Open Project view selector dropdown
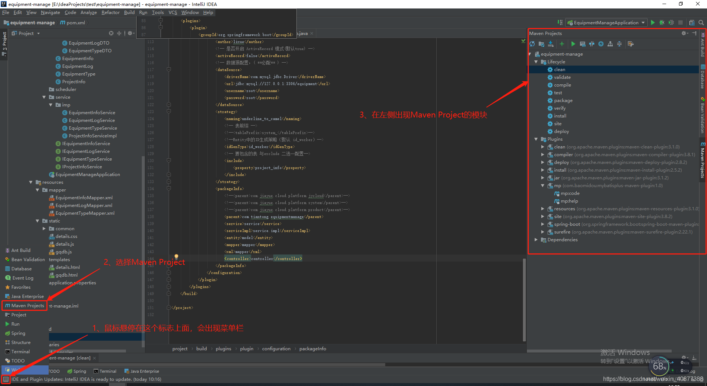 coord(26,33)
